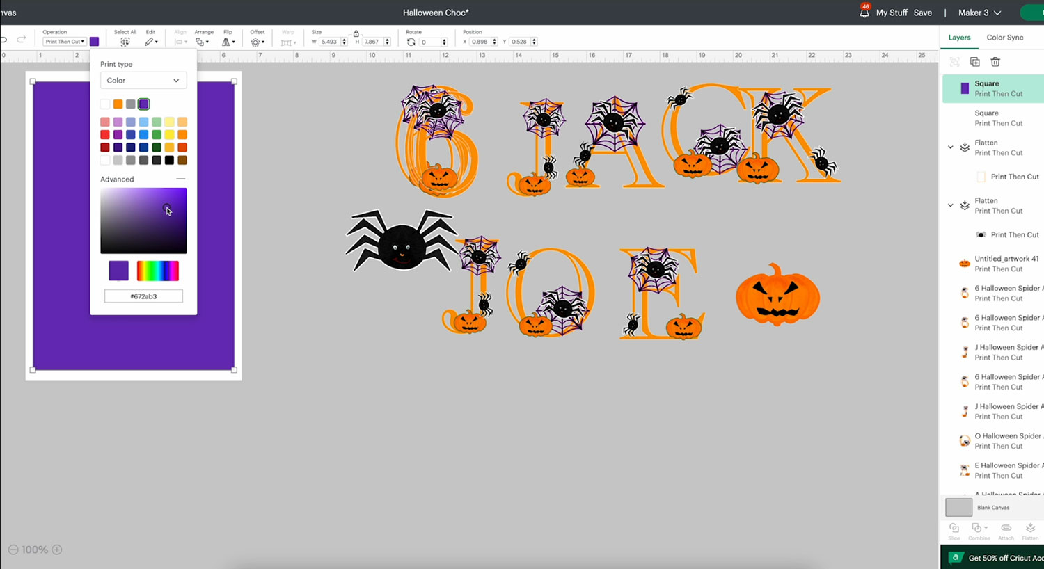
Task: Pick the orange recent color swatch
Action: tap(118, 104)
